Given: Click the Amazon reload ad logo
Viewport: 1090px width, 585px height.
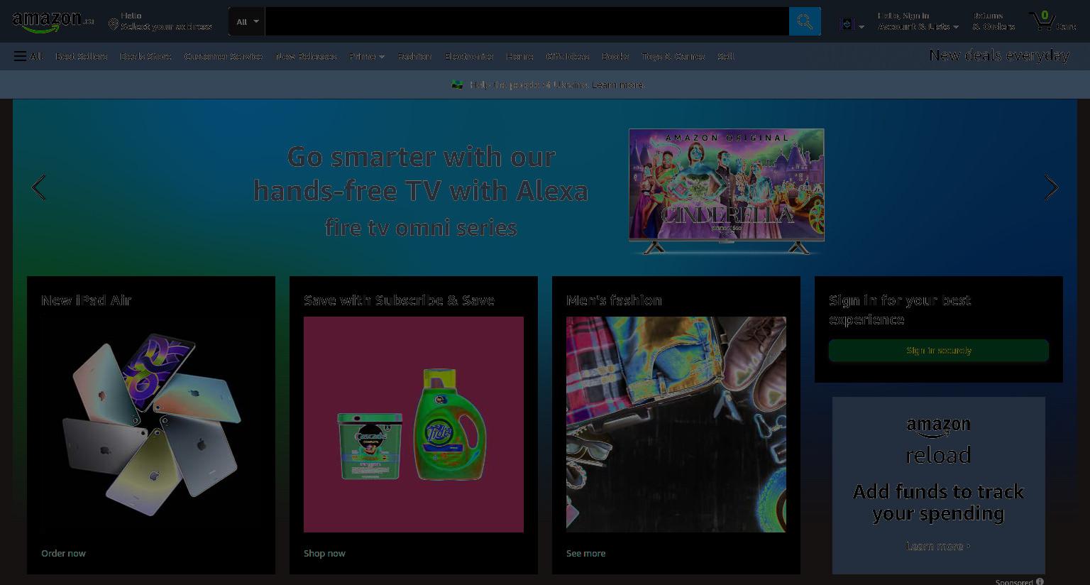Looking at the screenshot, I should 938,440.
